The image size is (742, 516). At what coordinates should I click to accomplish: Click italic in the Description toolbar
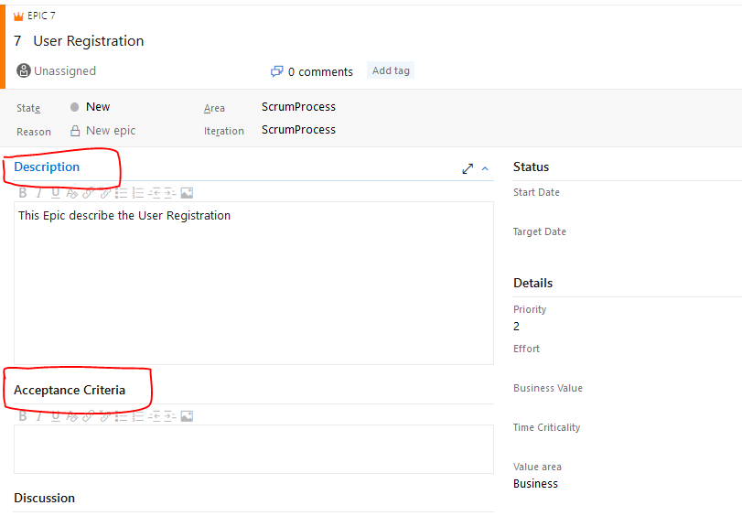point(38,193)
